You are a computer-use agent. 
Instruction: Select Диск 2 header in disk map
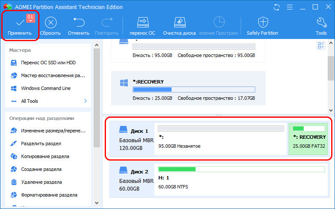pyautogui.click(x=132, y=179)
